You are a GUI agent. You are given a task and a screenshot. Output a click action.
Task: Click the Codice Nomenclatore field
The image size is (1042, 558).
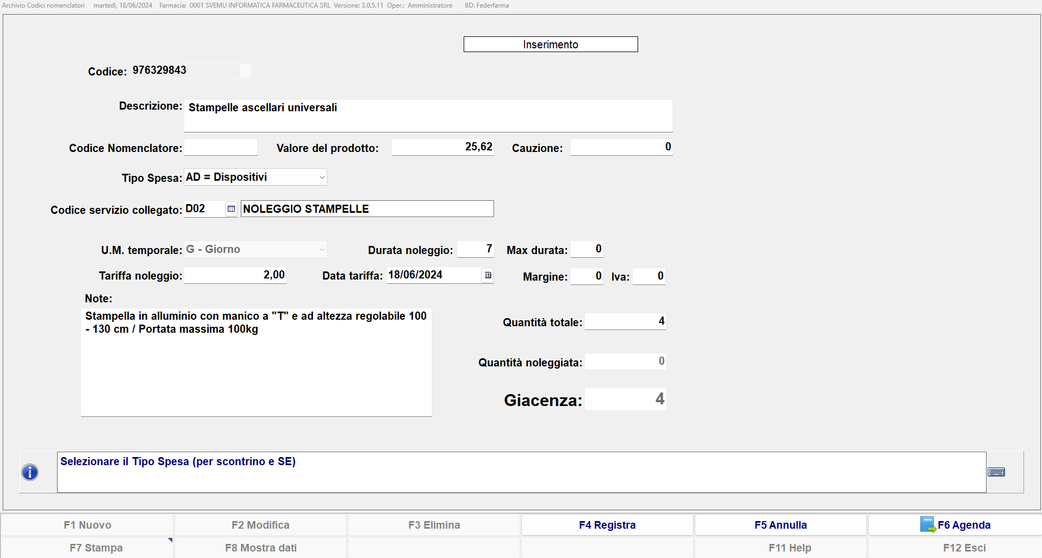tap(221, 147)
